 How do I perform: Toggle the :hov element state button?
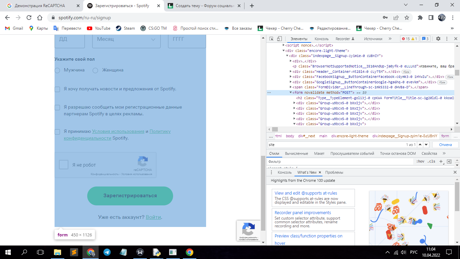(420, 162)
